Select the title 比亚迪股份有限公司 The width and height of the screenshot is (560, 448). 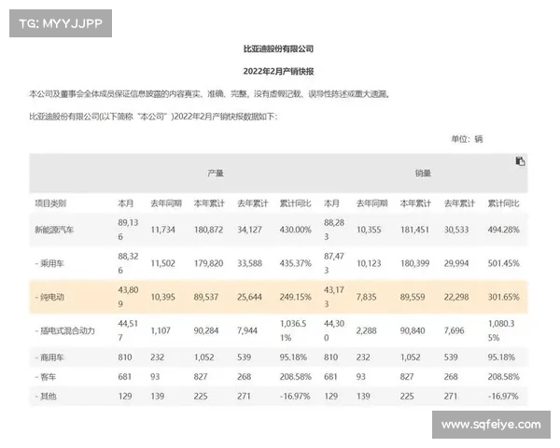278,49
